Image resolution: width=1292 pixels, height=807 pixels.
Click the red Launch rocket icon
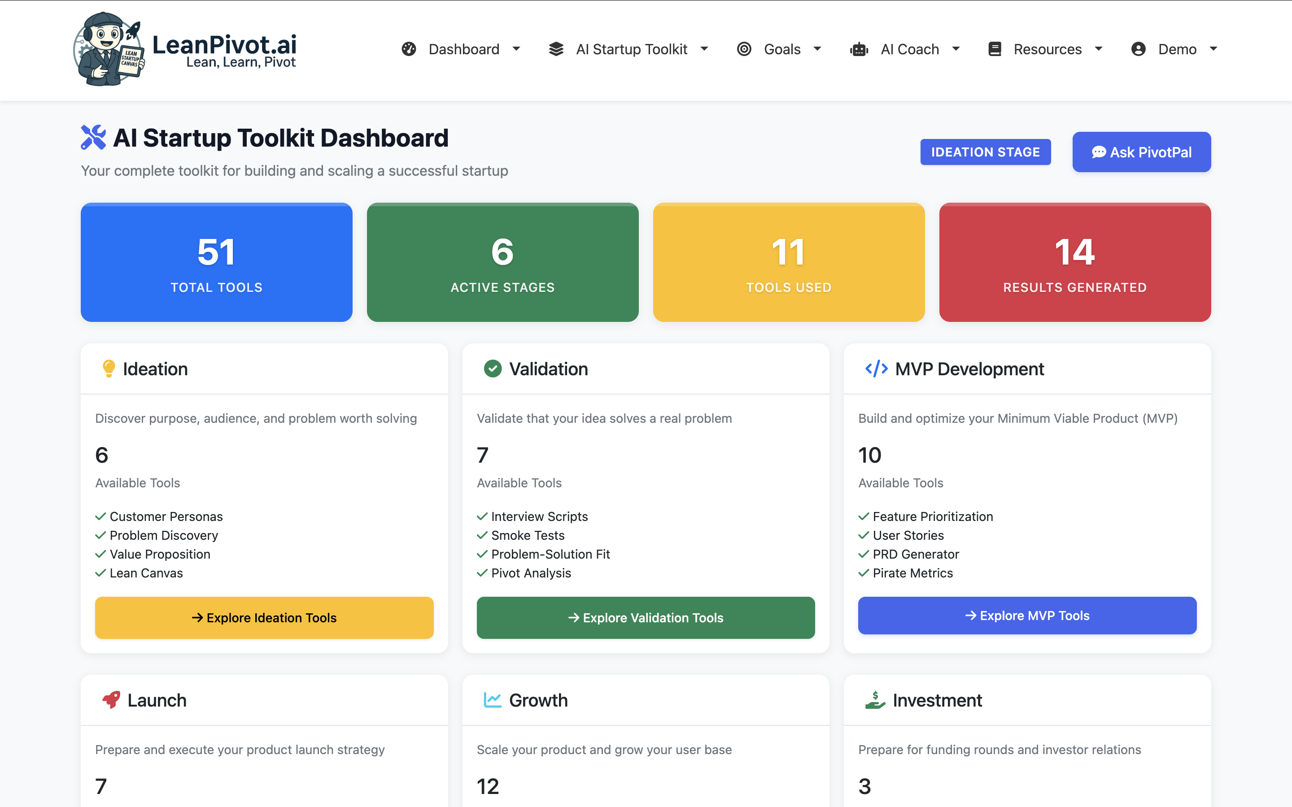tap(111, 700)
